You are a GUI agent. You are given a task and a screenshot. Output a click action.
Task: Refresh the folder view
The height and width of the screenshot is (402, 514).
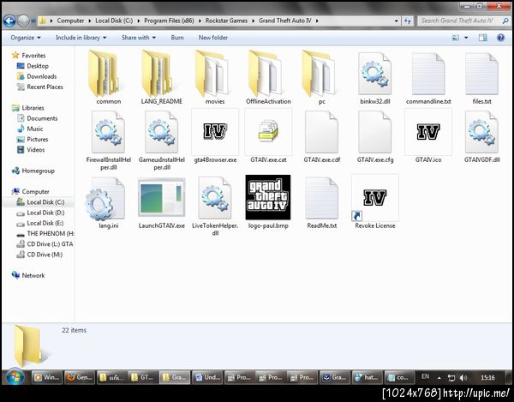tap(408, 21)
